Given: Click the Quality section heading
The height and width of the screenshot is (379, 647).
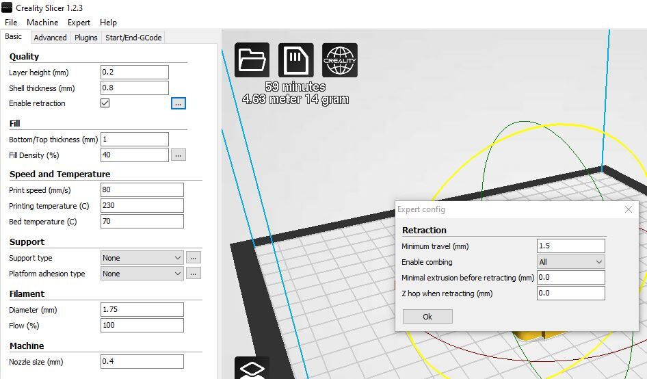Looking at the screenshot, I should (x=24, y=57).
